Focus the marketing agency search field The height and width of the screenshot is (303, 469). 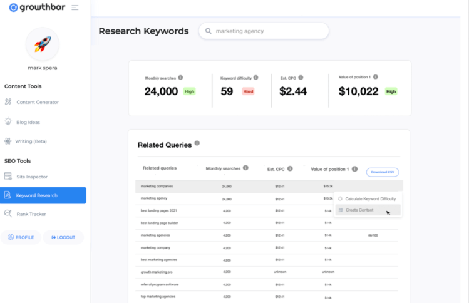pyautogui.click(x=264, y=31)
